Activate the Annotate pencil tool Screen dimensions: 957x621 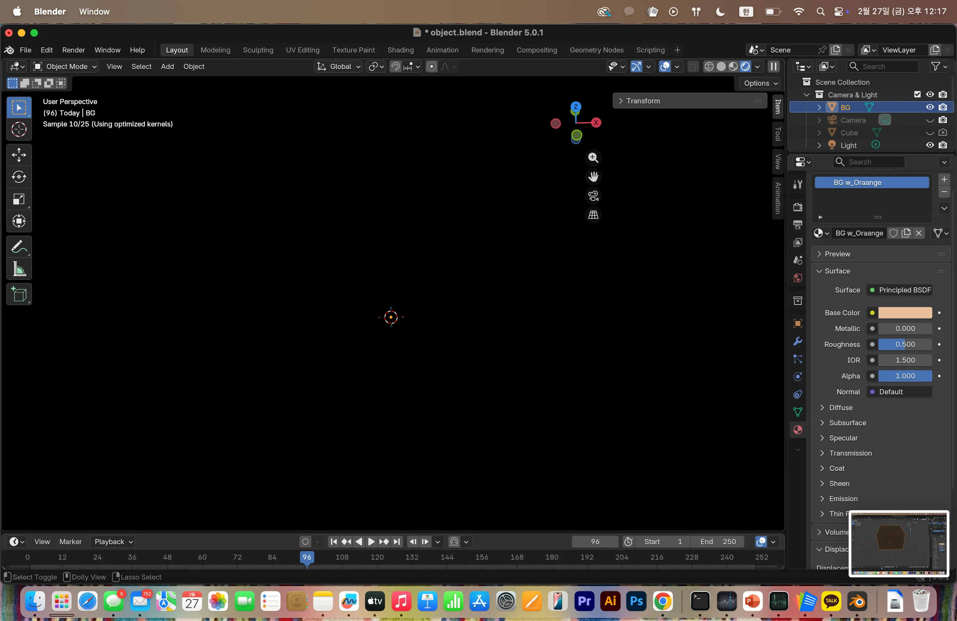click(19, 246)
